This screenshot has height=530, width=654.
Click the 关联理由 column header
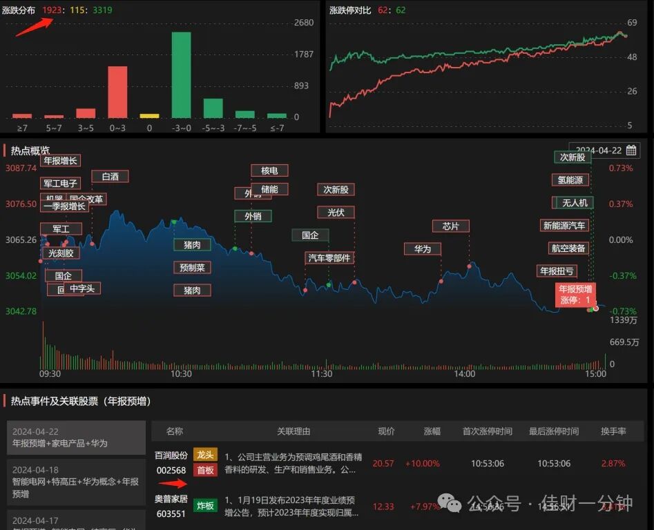[x=294, y=431]
